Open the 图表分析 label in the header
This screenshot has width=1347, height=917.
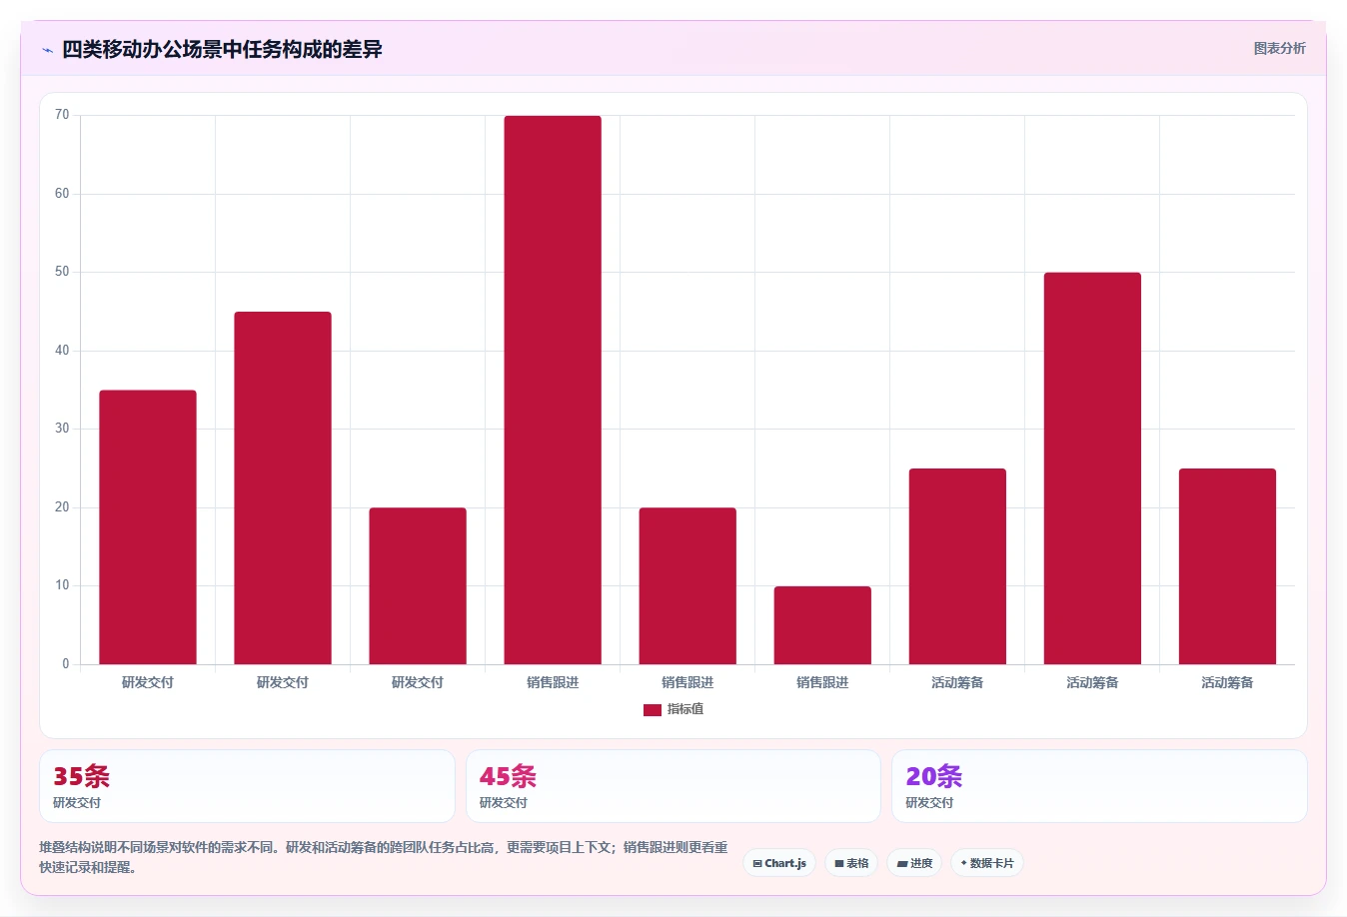click(x=1279, y=48)
